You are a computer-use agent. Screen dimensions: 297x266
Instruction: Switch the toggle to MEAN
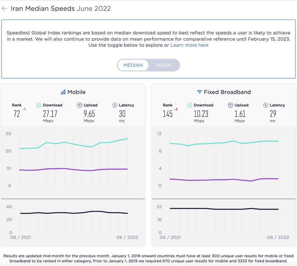pos(164,65)
